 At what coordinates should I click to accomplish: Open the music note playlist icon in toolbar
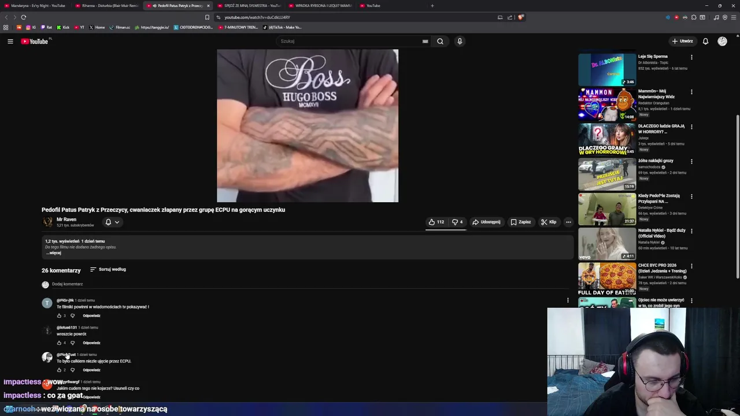coord(716,17)
